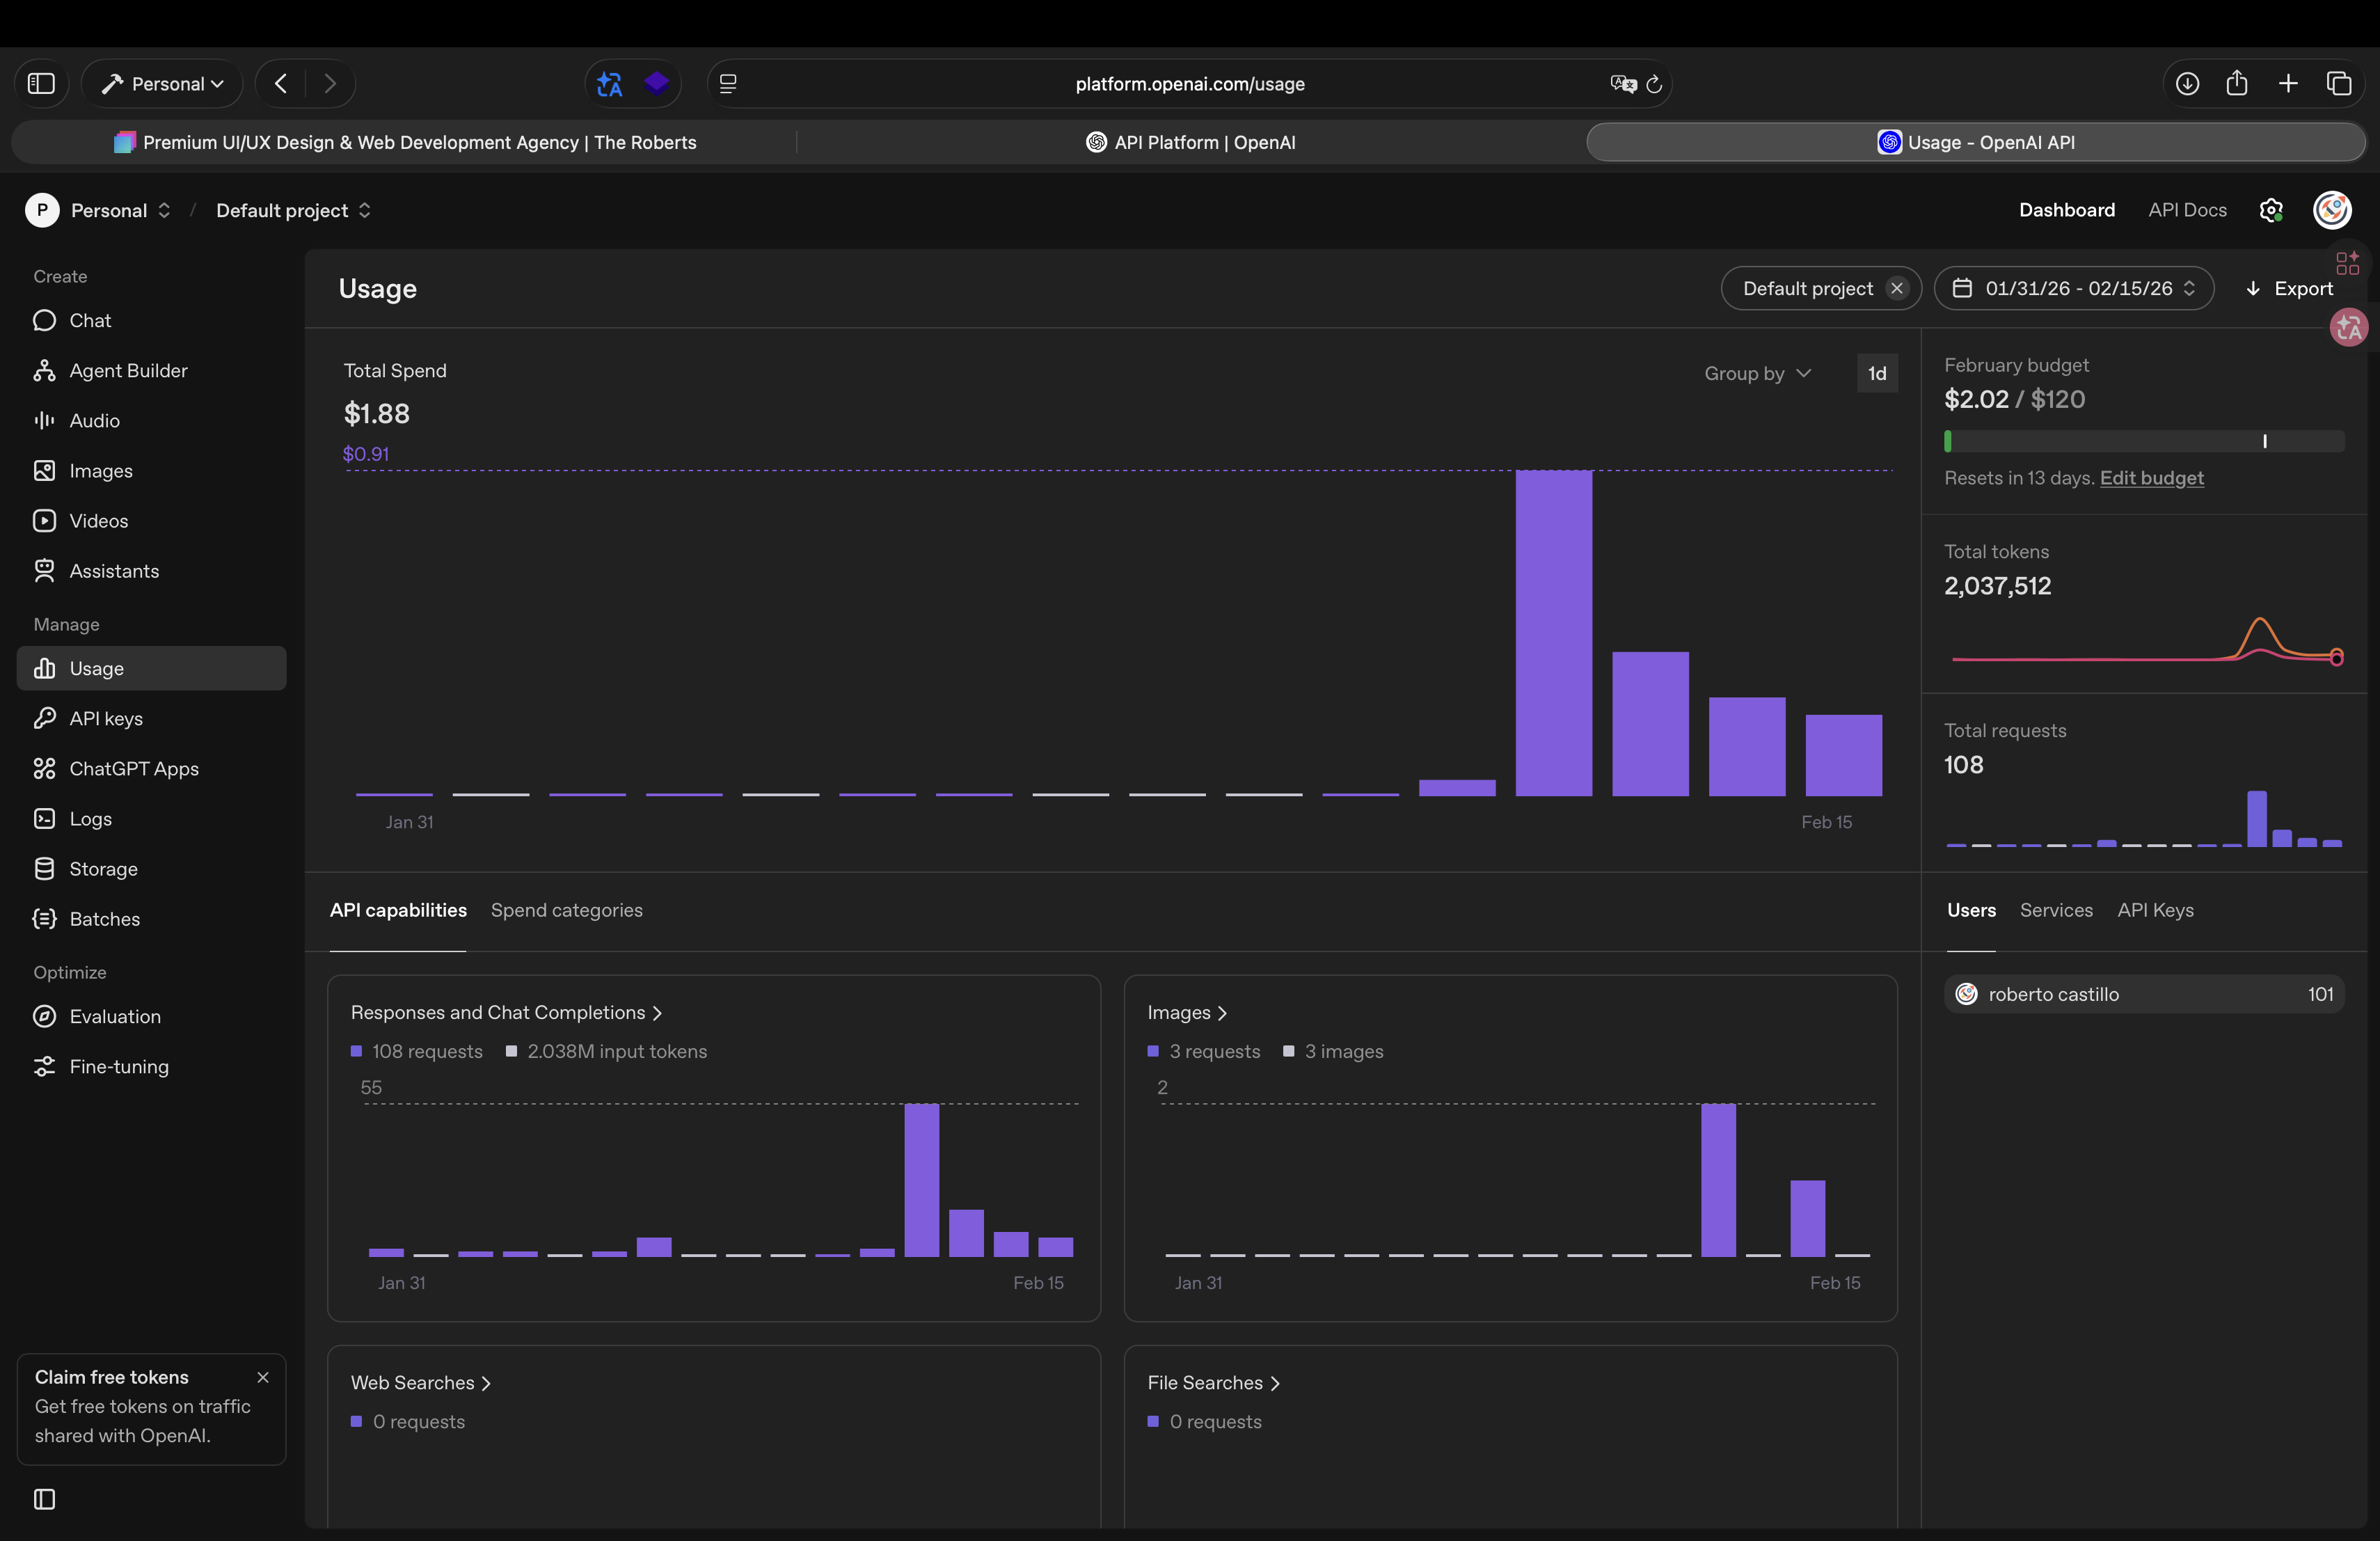Switch to Spend categories tab
2380x1541 pixels.
[x=566, y=910]
